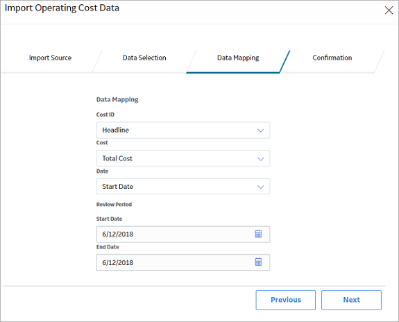Viewport: 399px width, 322px height.
Task: Click the Review Period heading text
Action: (x=114, y=205)
